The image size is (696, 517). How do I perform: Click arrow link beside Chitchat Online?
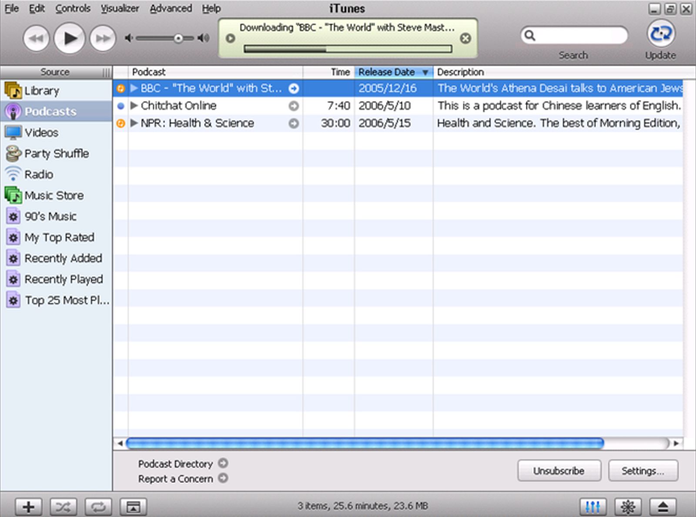click(x=294, y=106)
